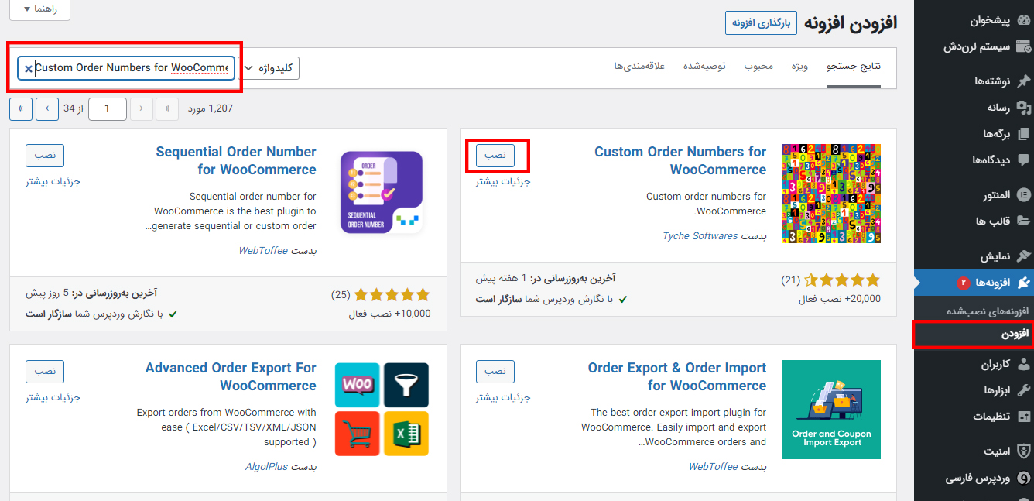Click the user icon beside کاربران
Viewport: 1034px width, 501px height.
(1023, 364)
